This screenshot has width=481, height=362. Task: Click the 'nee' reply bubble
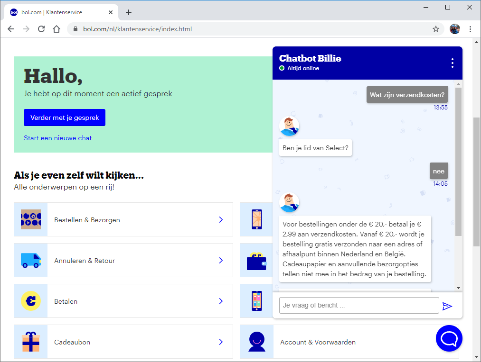point(439,171)
